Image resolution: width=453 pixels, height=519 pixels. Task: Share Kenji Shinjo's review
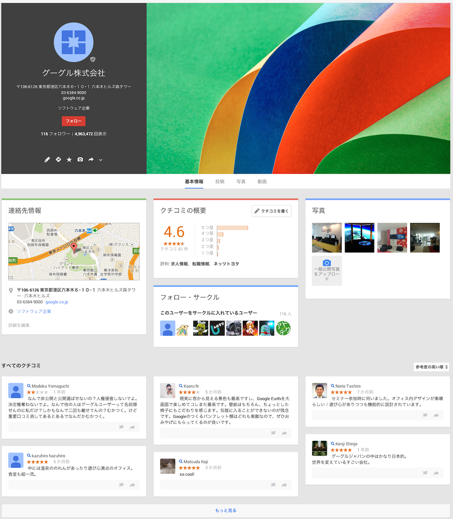[x=436, y=473]
